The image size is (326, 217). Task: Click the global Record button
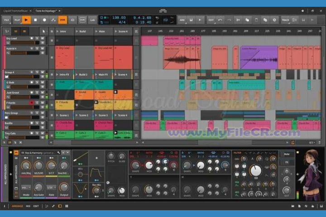pyautogui.click(x=44, y=20)
